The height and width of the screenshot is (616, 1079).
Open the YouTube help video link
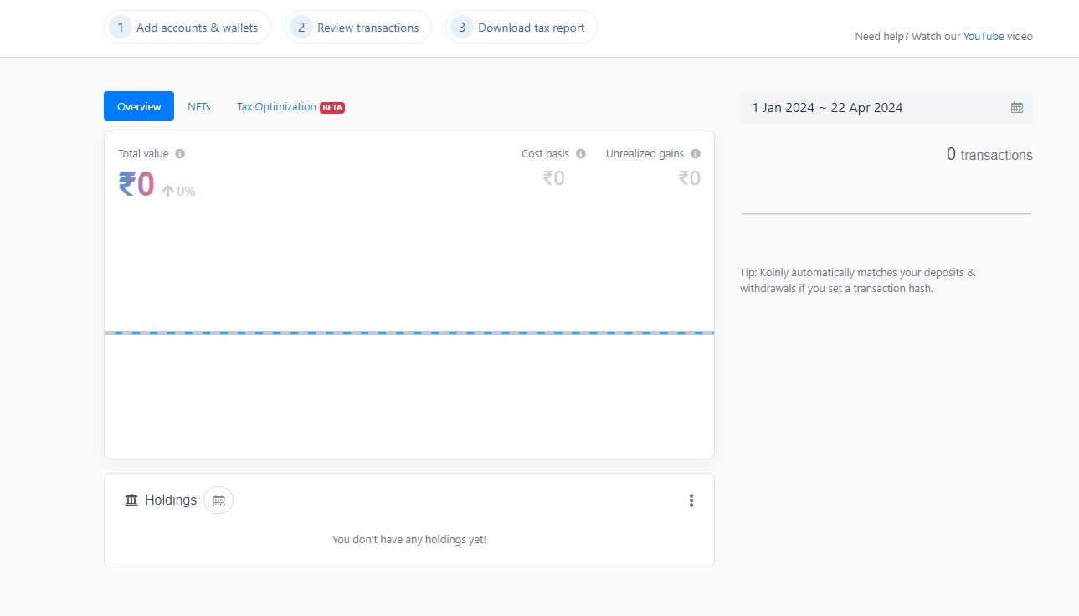point(984,37)
